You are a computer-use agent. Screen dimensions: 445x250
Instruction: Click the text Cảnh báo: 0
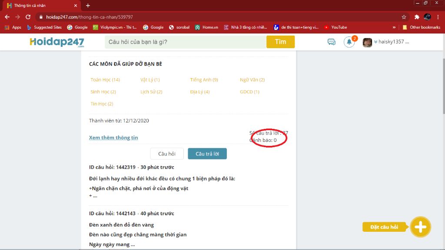[x=263, y=140]
